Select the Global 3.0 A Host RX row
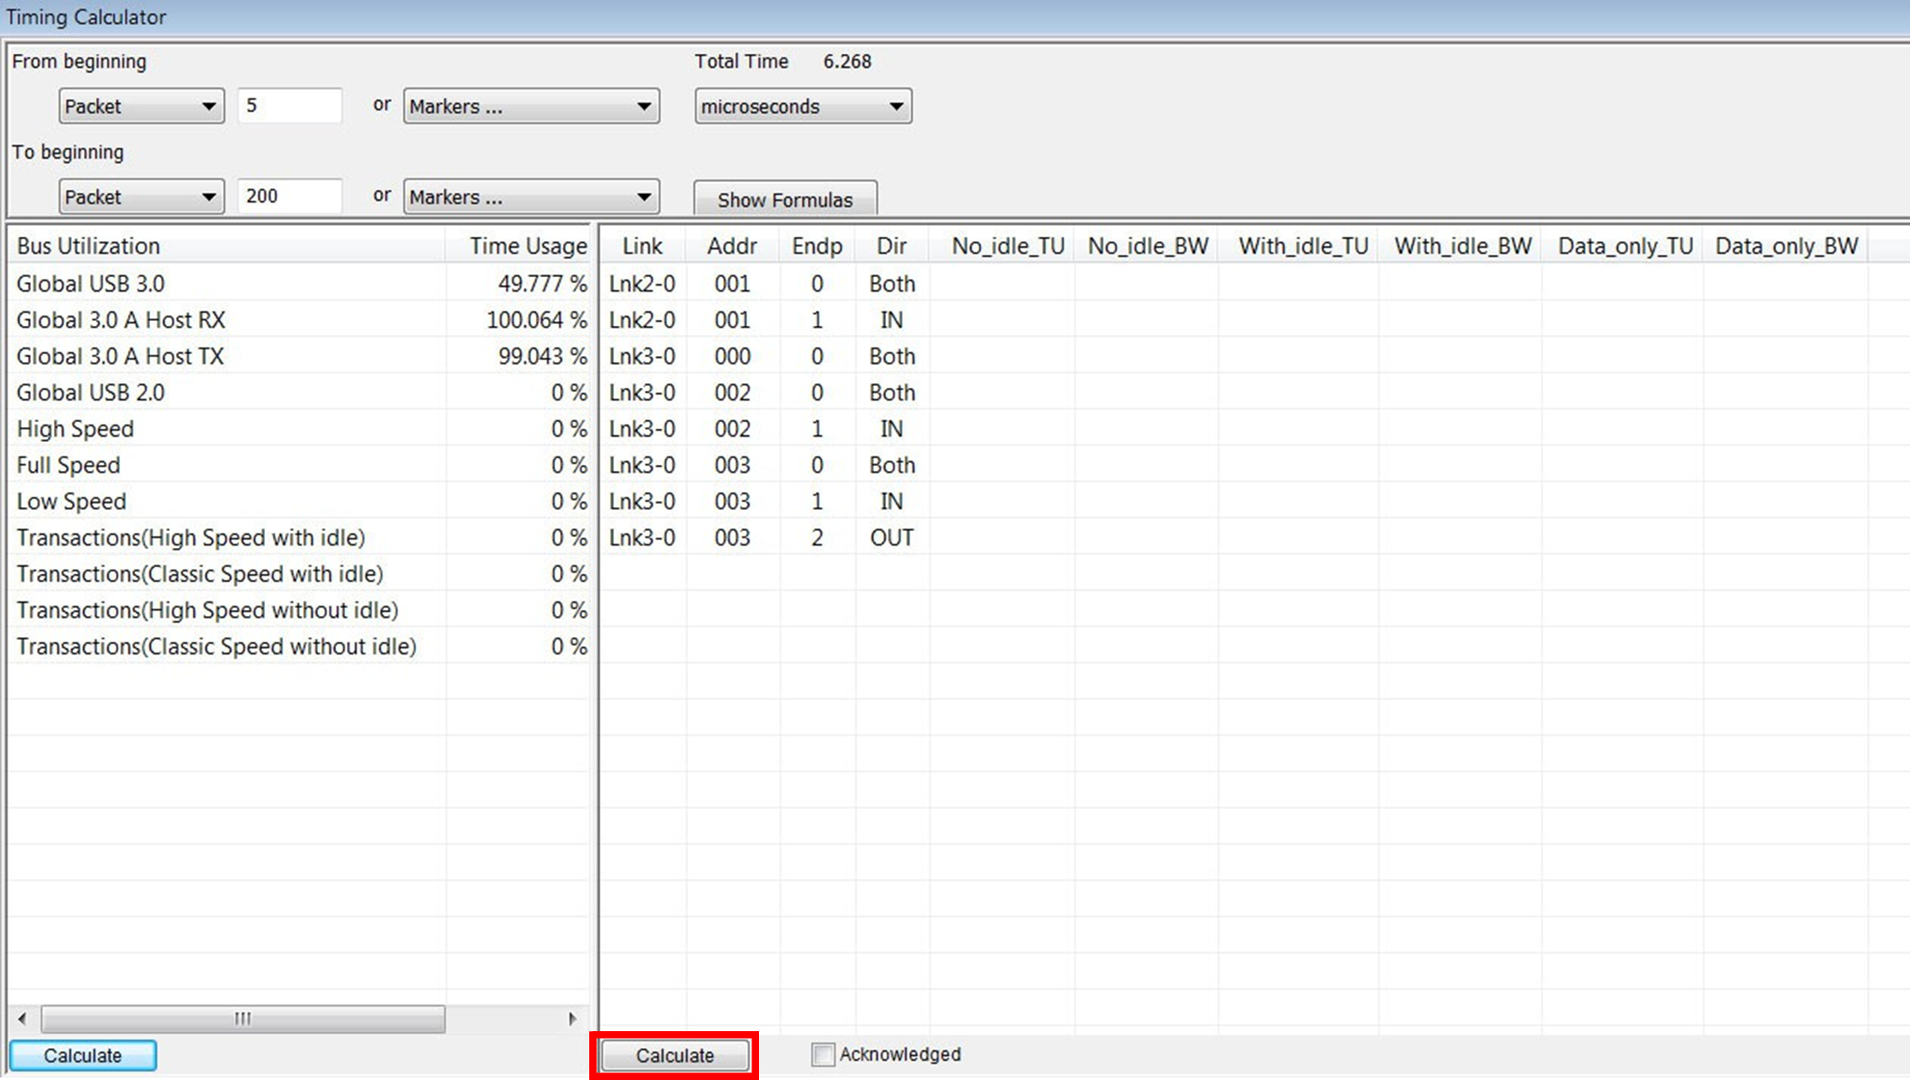Image resolution: width=1910 pixels, height=1080 pixels. click(x=300, y=320)
